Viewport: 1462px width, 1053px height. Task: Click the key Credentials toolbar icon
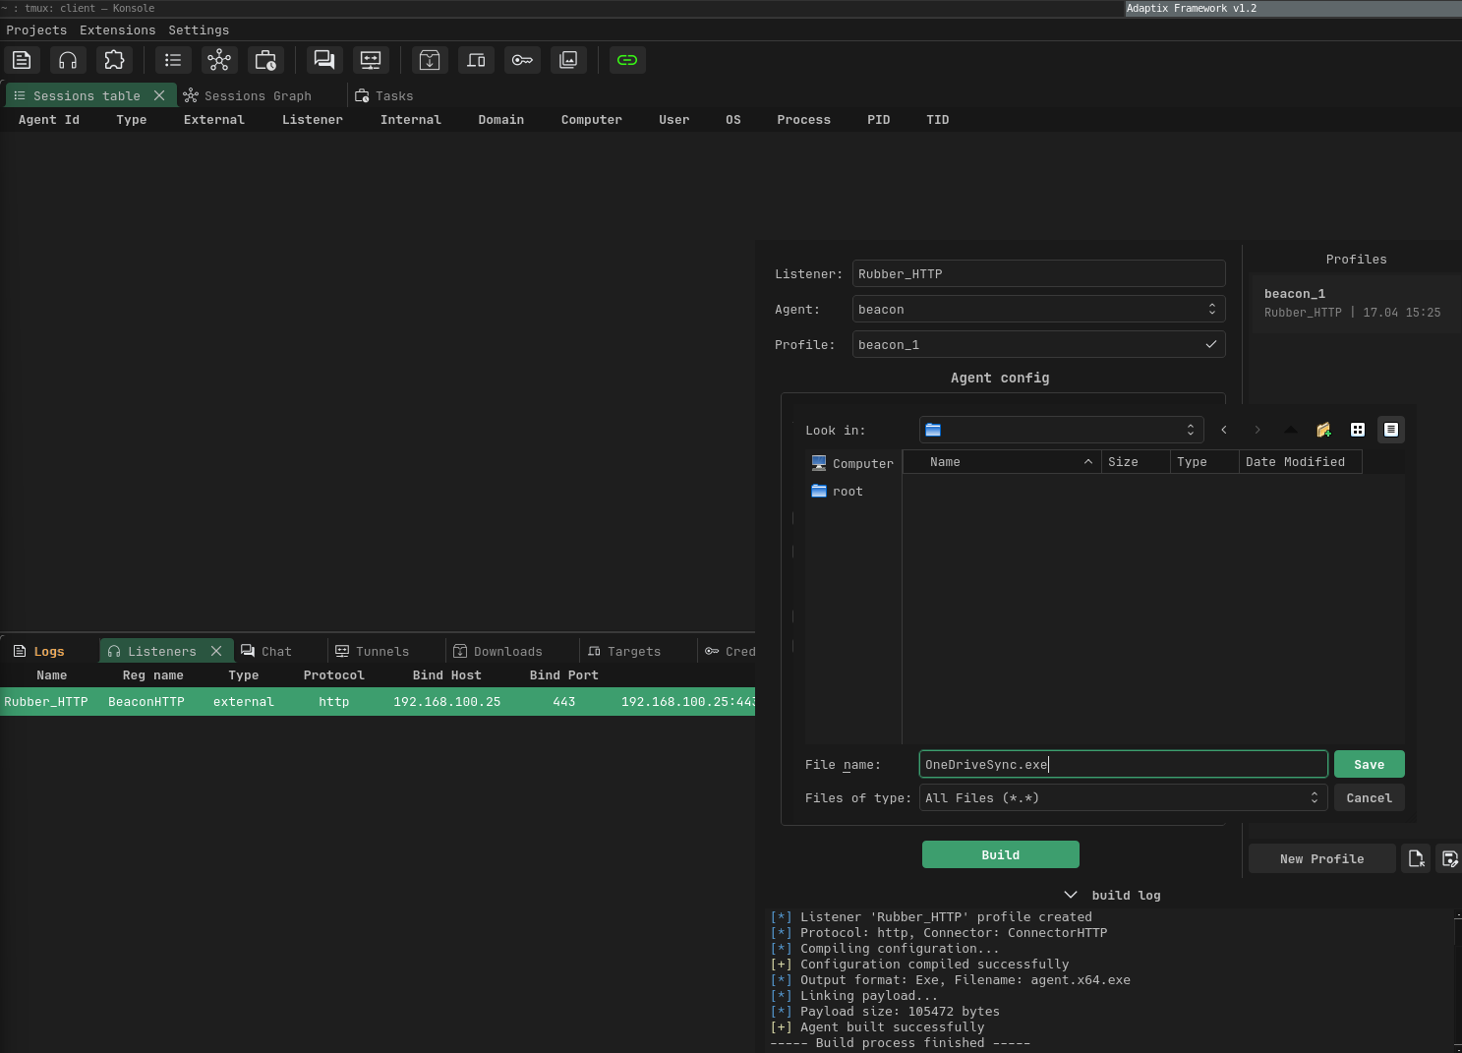[522, 60]
